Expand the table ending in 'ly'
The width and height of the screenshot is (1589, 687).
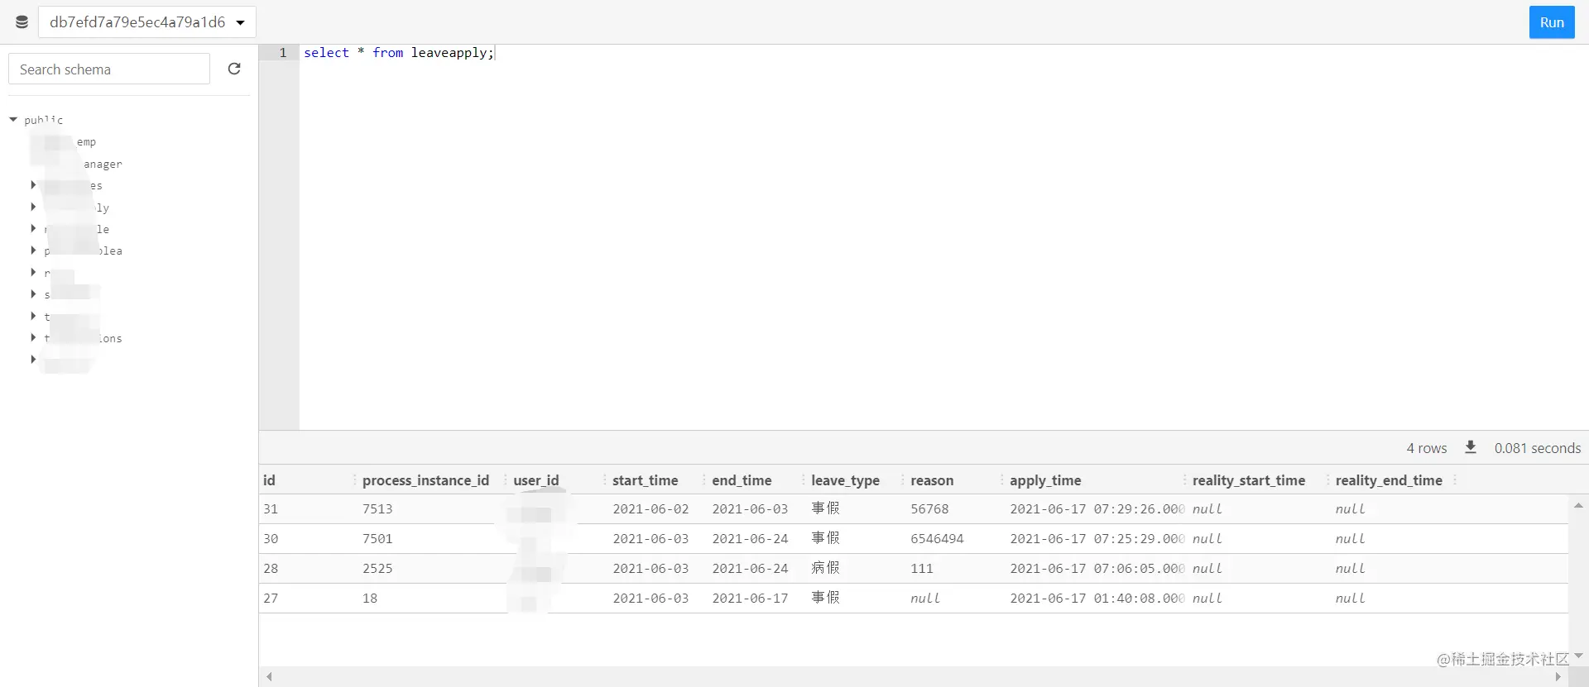33,207
